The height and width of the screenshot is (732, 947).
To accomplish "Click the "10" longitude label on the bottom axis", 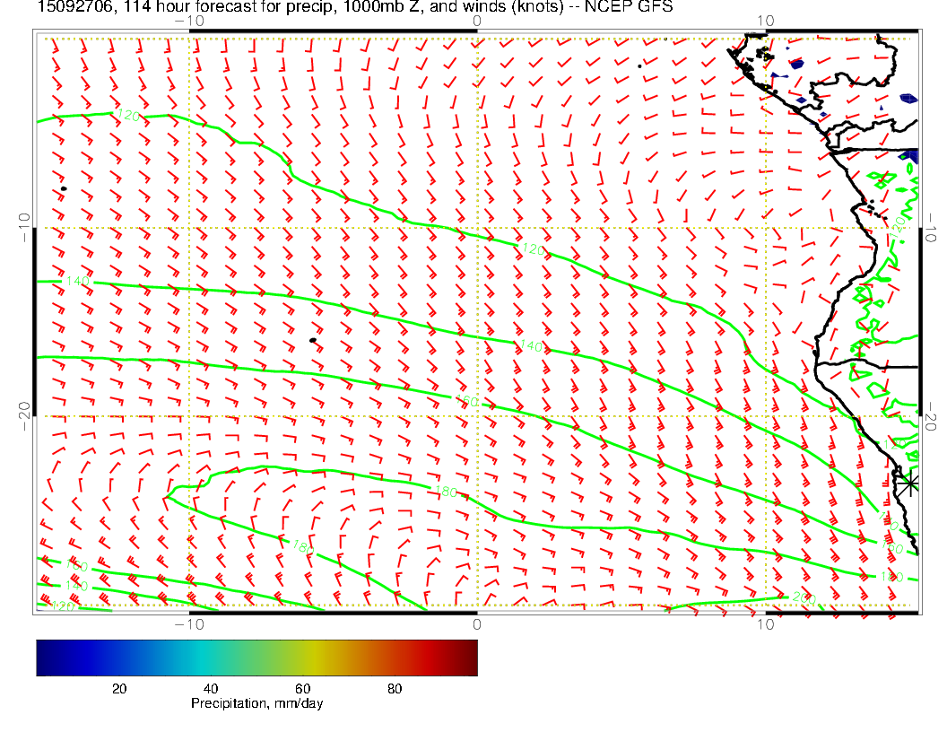I will point(765,624).
